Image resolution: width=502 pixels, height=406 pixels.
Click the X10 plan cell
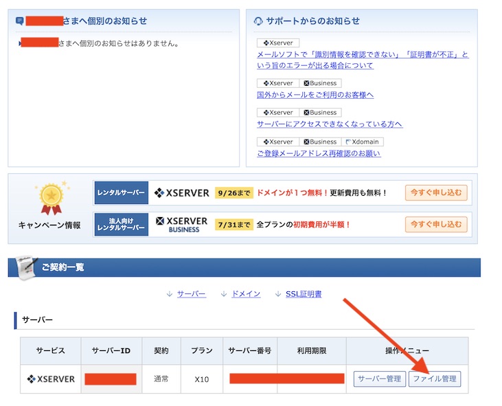pyautogui.click(x=202, y=379)
